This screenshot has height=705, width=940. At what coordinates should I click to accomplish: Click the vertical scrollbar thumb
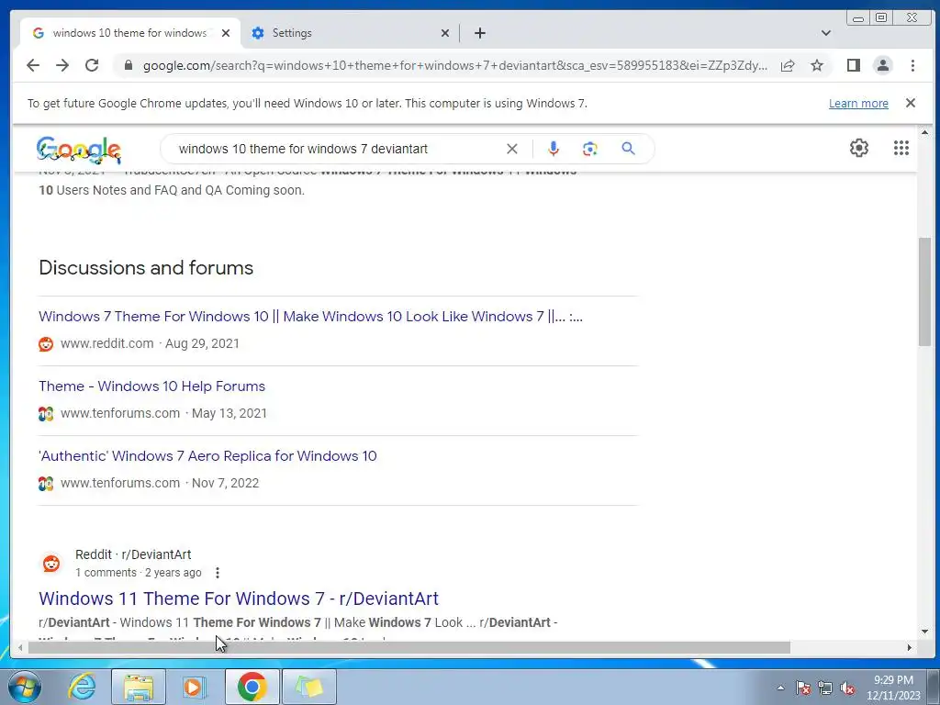[x=924, y=291]
